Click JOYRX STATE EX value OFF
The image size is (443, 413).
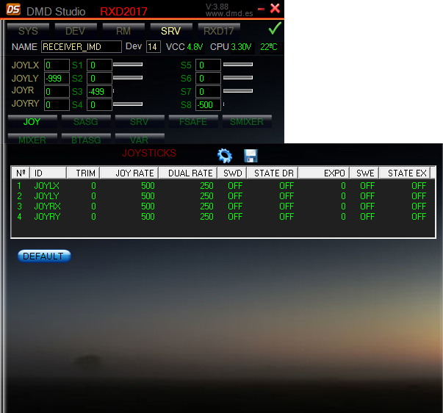click(x=419, y=206)
